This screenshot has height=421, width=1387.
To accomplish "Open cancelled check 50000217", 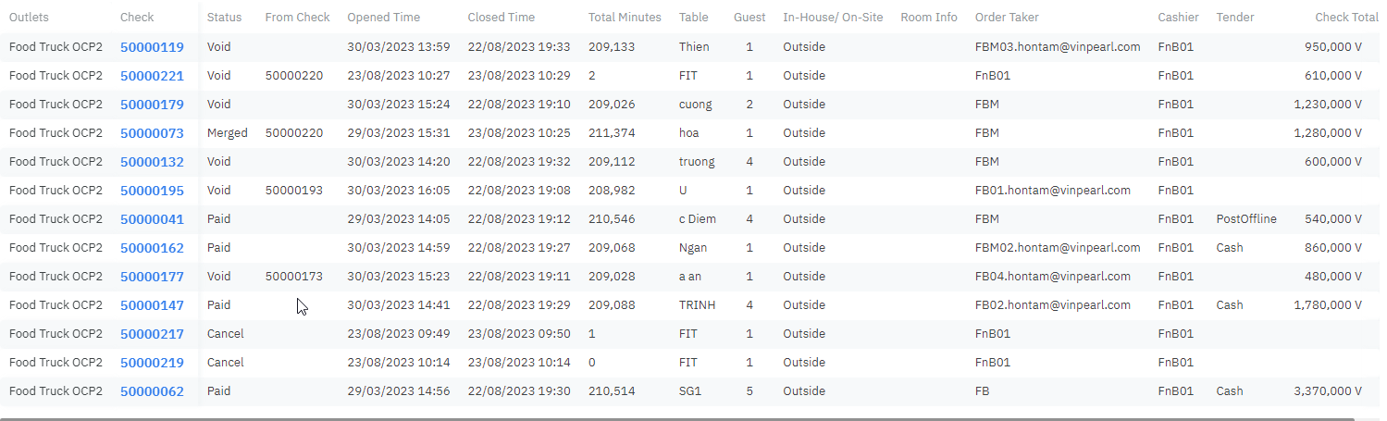I will [x=152, y=334].
